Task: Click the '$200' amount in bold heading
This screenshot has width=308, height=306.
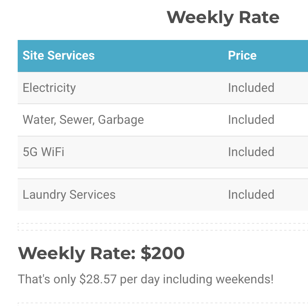Action: click(162, 253)
